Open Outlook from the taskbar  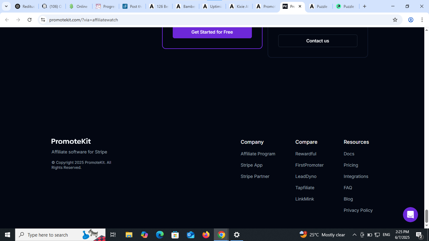click(191, 235)
